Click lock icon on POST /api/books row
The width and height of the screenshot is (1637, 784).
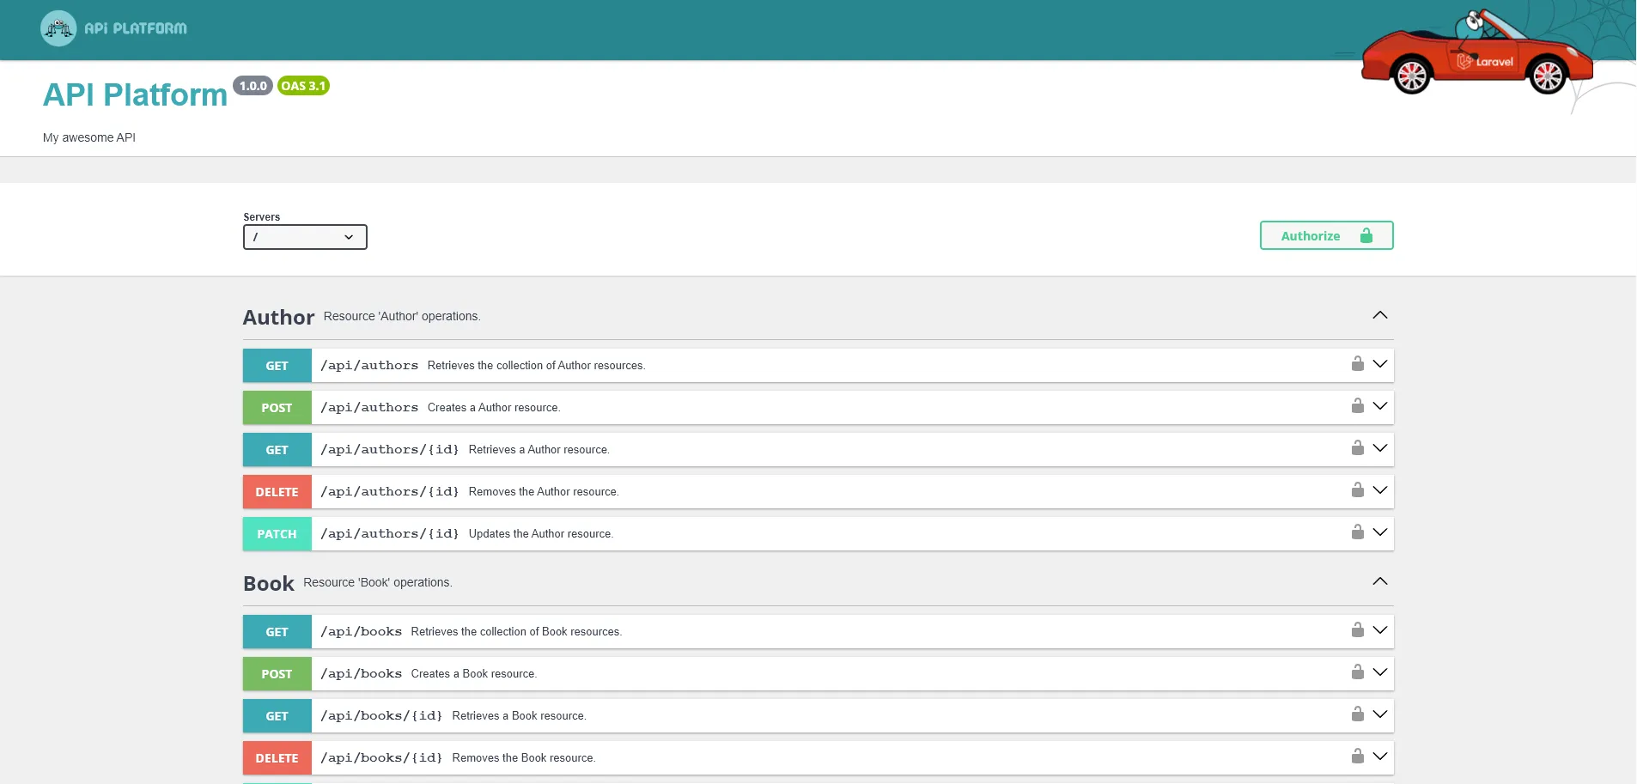[x=1357, y=672]
